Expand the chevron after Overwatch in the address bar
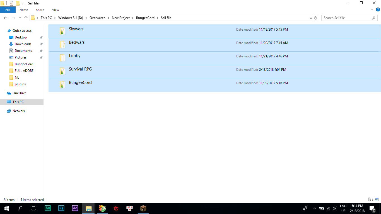 pos(109,18)
